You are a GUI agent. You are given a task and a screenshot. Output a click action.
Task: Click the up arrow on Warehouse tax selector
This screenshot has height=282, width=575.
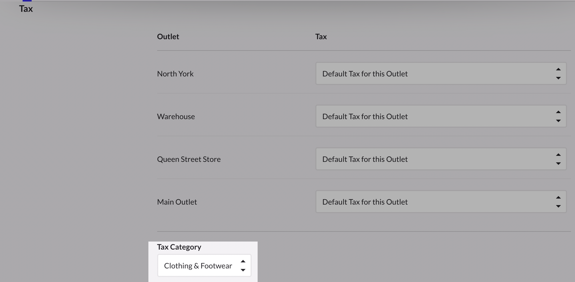tap(558, 112)
